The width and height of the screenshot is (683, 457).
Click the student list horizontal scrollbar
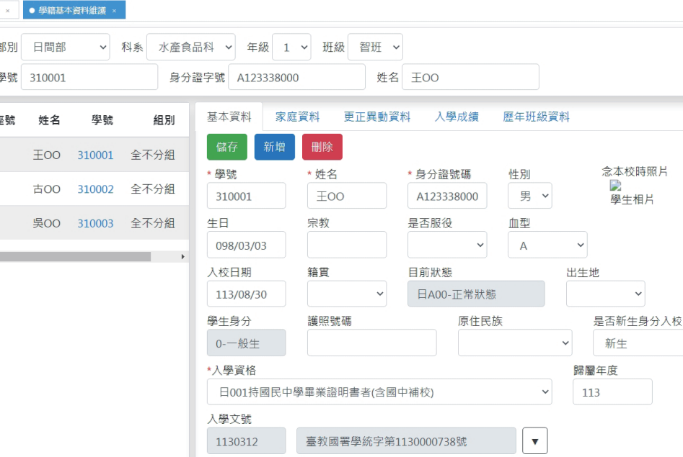click(x=75, y=257)
